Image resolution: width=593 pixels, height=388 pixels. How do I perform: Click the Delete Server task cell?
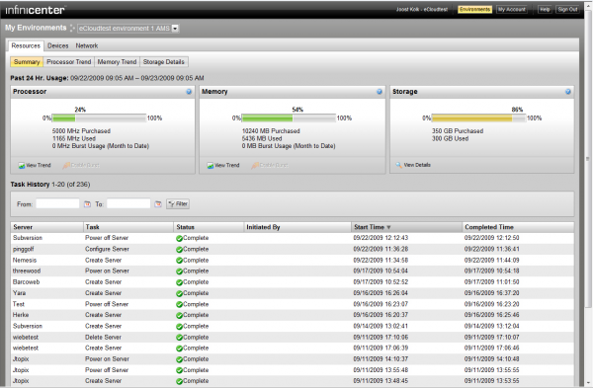click(103, 338)
